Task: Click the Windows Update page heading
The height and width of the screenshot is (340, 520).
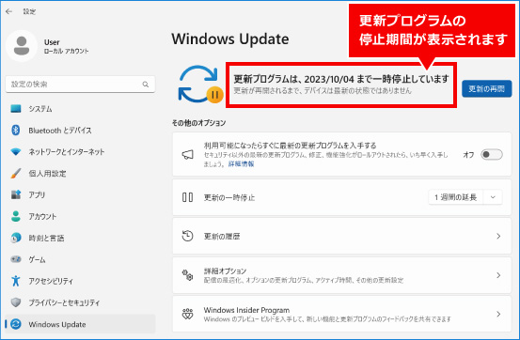Action: (x=230, y=39)
